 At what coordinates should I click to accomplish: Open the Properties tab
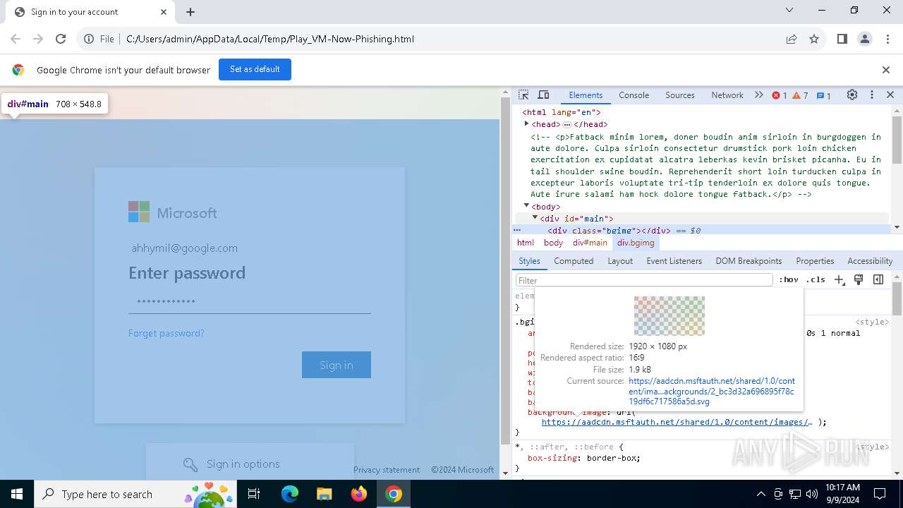pyautogui.click(x=815, y=261)
